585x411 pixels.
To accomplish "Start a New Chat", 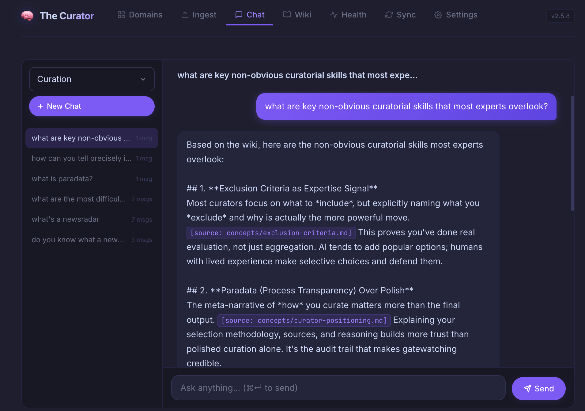I will point(92,106).
